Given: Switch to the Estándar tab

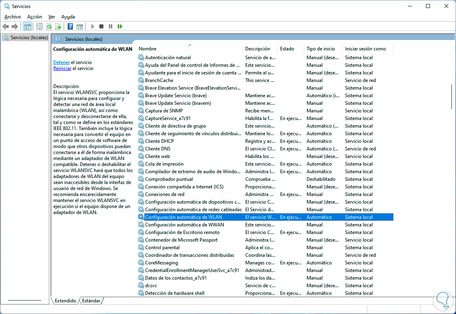Looking at the screenshot, I should [91, 300].
